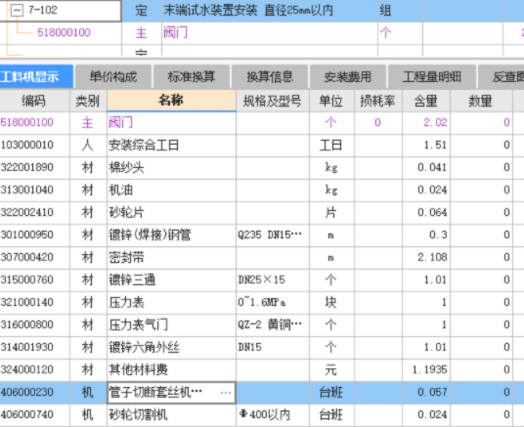The width and height of the screenshot is (524, 427).
Task: Click spec cell QZ-2 黄铜
Action: point(273,324)
